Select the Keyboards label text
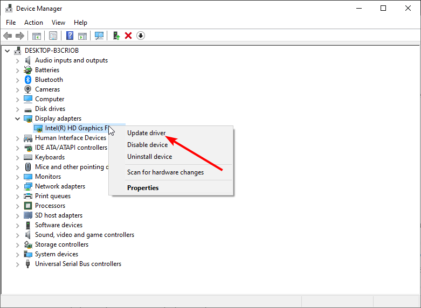 coord(50,157)
